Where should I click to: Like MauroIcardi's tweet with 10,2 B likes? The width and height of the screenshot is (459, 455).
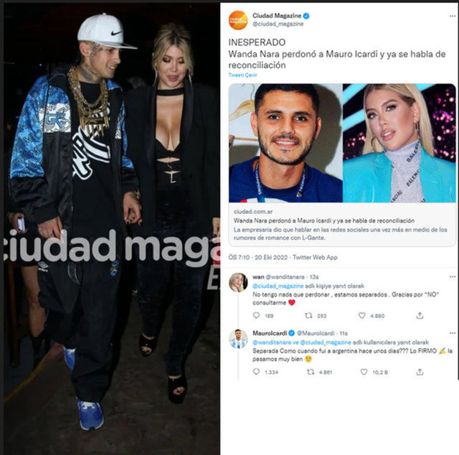click(364, 372)
